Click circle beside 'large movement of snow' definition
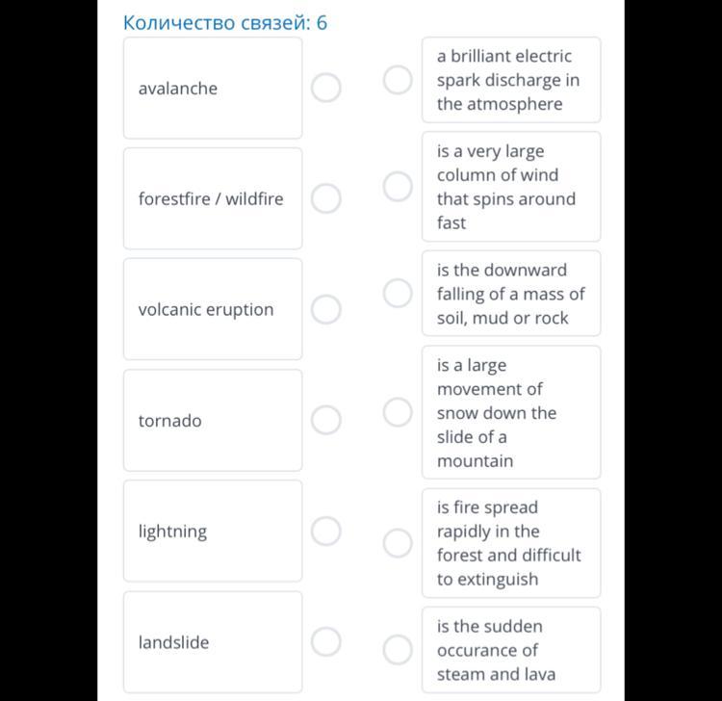The width and height of the screenshot is (722, 701). click(398, 412)
